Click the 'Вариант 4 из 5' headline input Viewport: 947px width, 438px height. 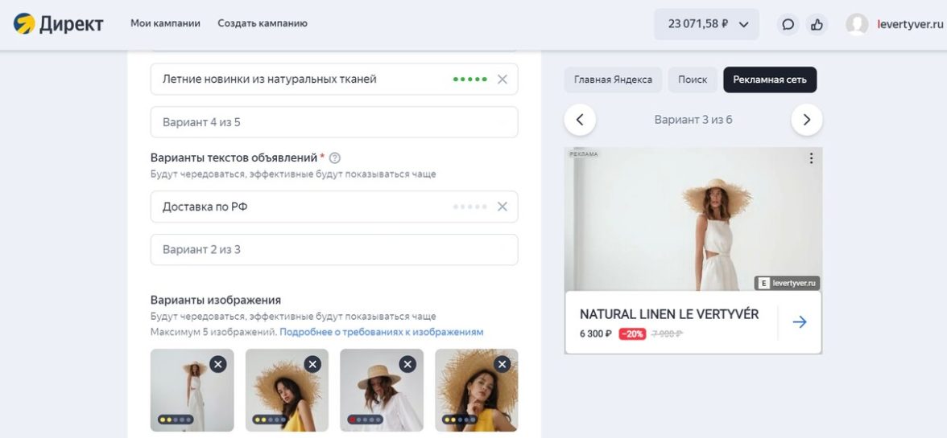333,122
